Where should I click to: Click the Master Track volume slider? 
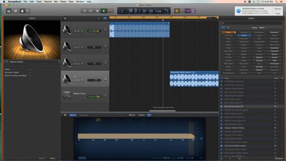tap(94, 97)
